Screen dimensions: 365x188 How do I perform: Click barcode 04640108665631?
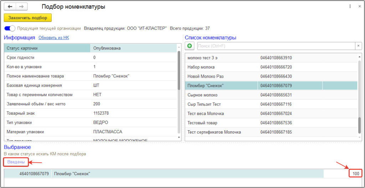[x=276, y=95]
